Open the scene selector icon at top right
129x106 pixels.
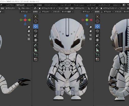(124, 5)
